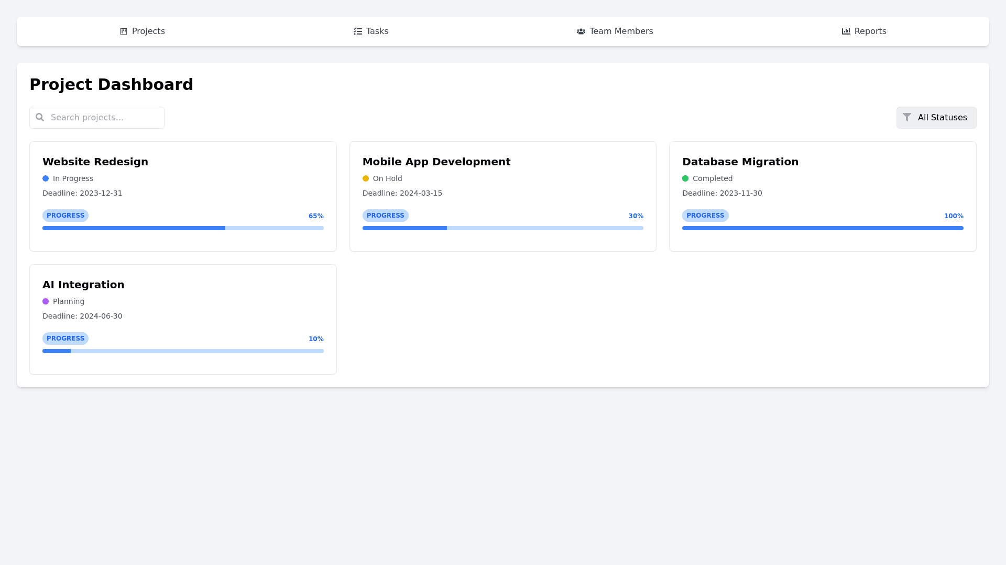
Task: Select the Database Migration project title
Action: click(740, 162)
